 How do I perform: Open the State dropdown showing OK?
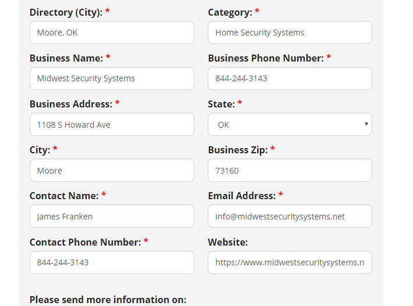(290, 124)
